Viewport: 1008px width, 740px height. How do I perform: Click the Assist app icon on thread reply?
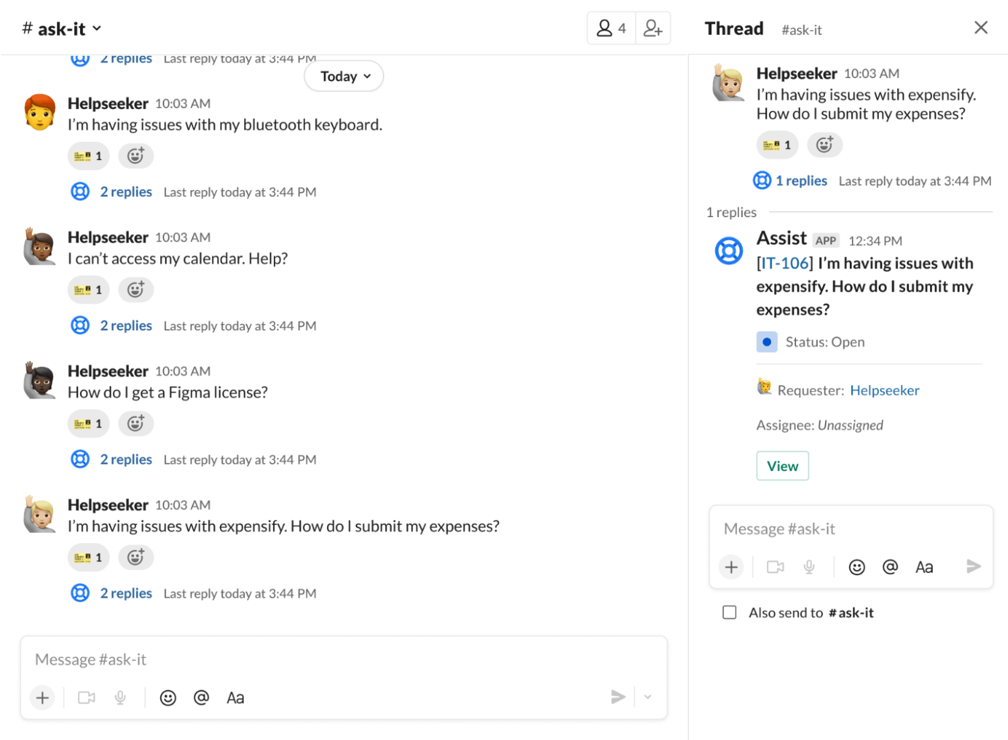tap(729, 250)
